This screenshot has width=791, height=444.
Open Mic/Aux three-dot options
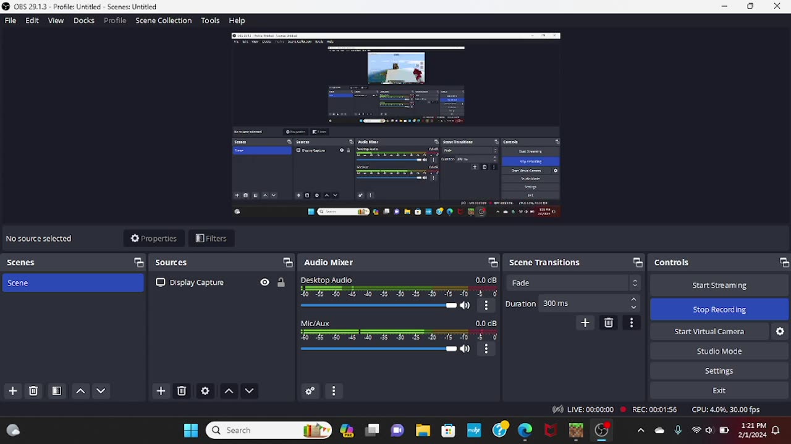coord(486,349)
